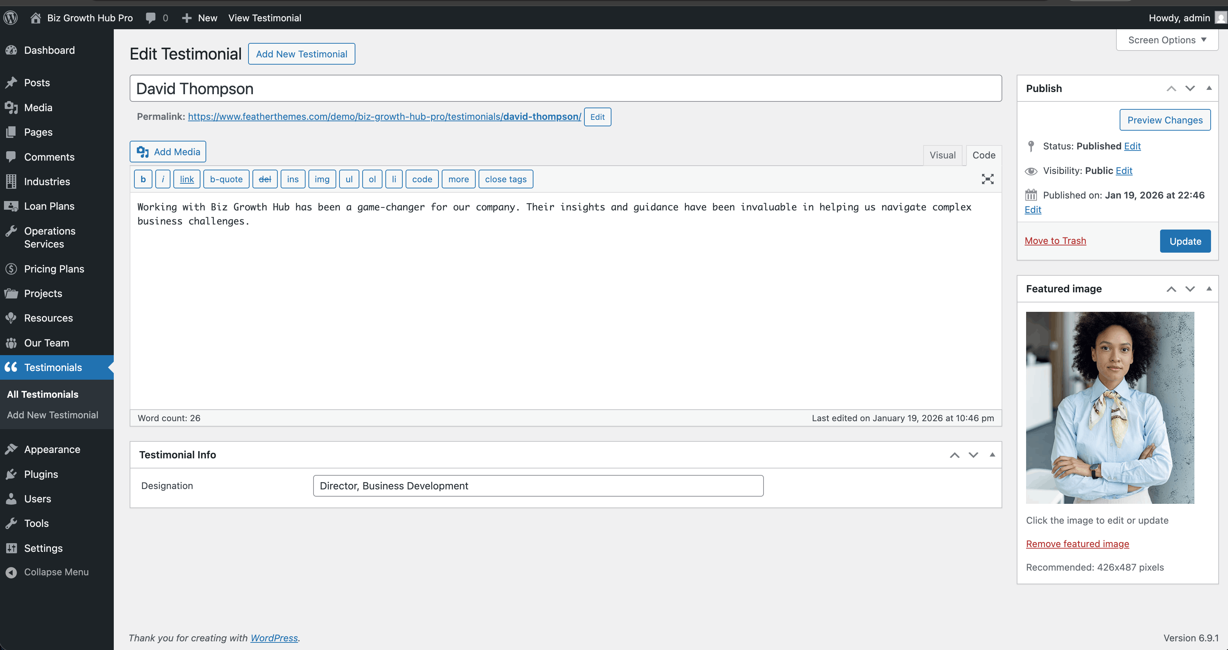
Task: Click the Collapse Menu arrow icon
Action: pyautogui.click(x=11, y=572)
